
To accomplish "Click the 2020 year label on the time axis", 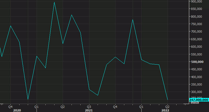I will point(17,110).
